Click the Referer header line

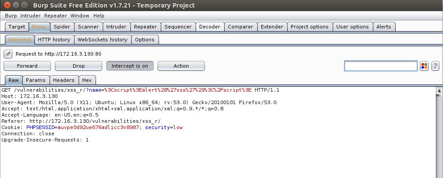coord(81,121)
